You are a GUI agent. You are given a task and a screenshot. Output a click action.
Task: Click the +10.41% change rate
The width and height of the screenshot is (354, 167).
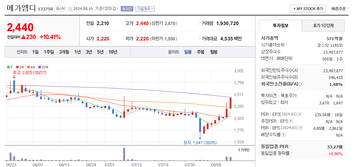tap(50, 37)
